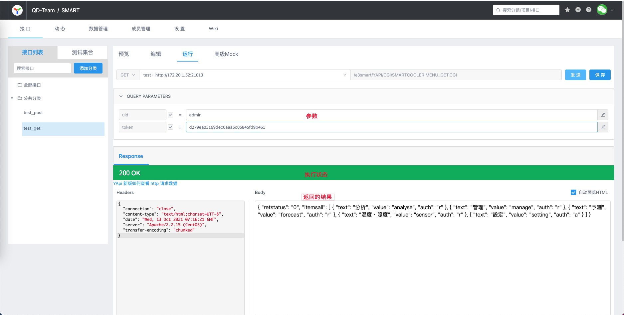Click the token value input field
The width and height of the screenshot is (624, 315).
coord(392,127)
